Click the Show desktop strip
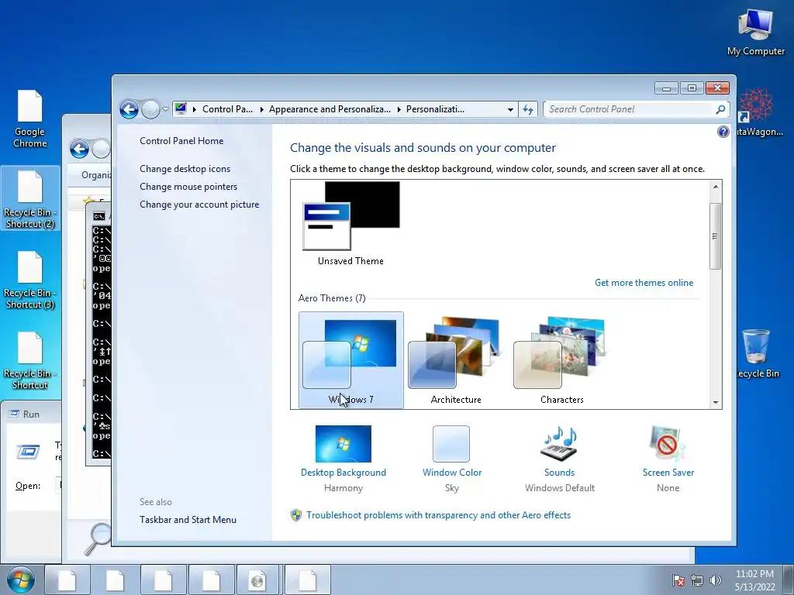The width and height of the screenshot is (794, 595). (x=789, y=580)
